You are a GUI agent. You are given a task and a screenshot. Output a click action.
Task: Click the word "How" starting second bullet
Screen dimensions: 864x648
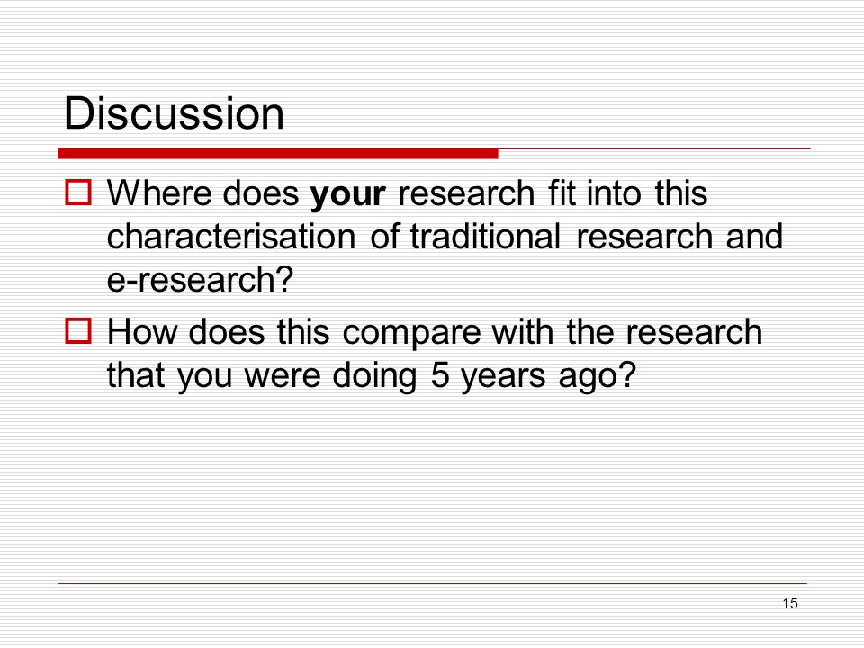pos(141,332)
